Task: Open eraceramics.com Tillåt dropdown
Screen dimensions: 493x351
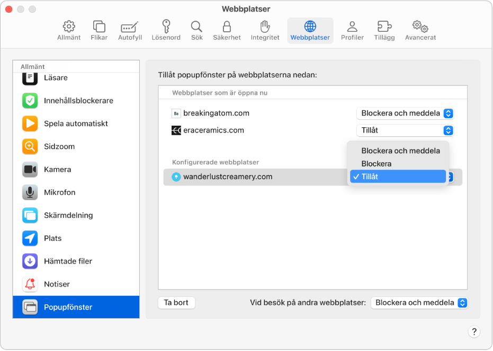Action: [405, 130]
